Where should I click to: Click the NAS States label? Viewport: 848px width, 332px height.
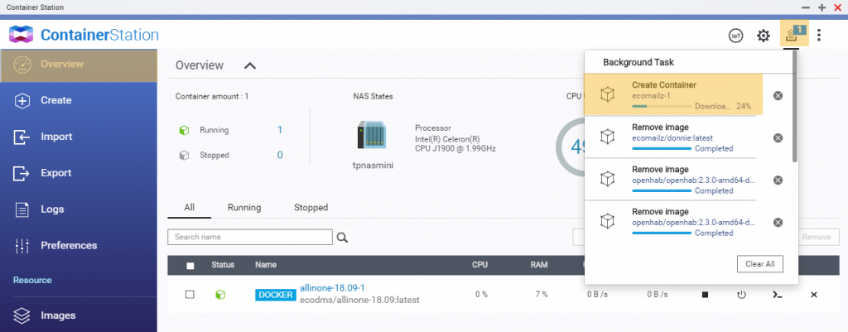[x=373, y=96]
